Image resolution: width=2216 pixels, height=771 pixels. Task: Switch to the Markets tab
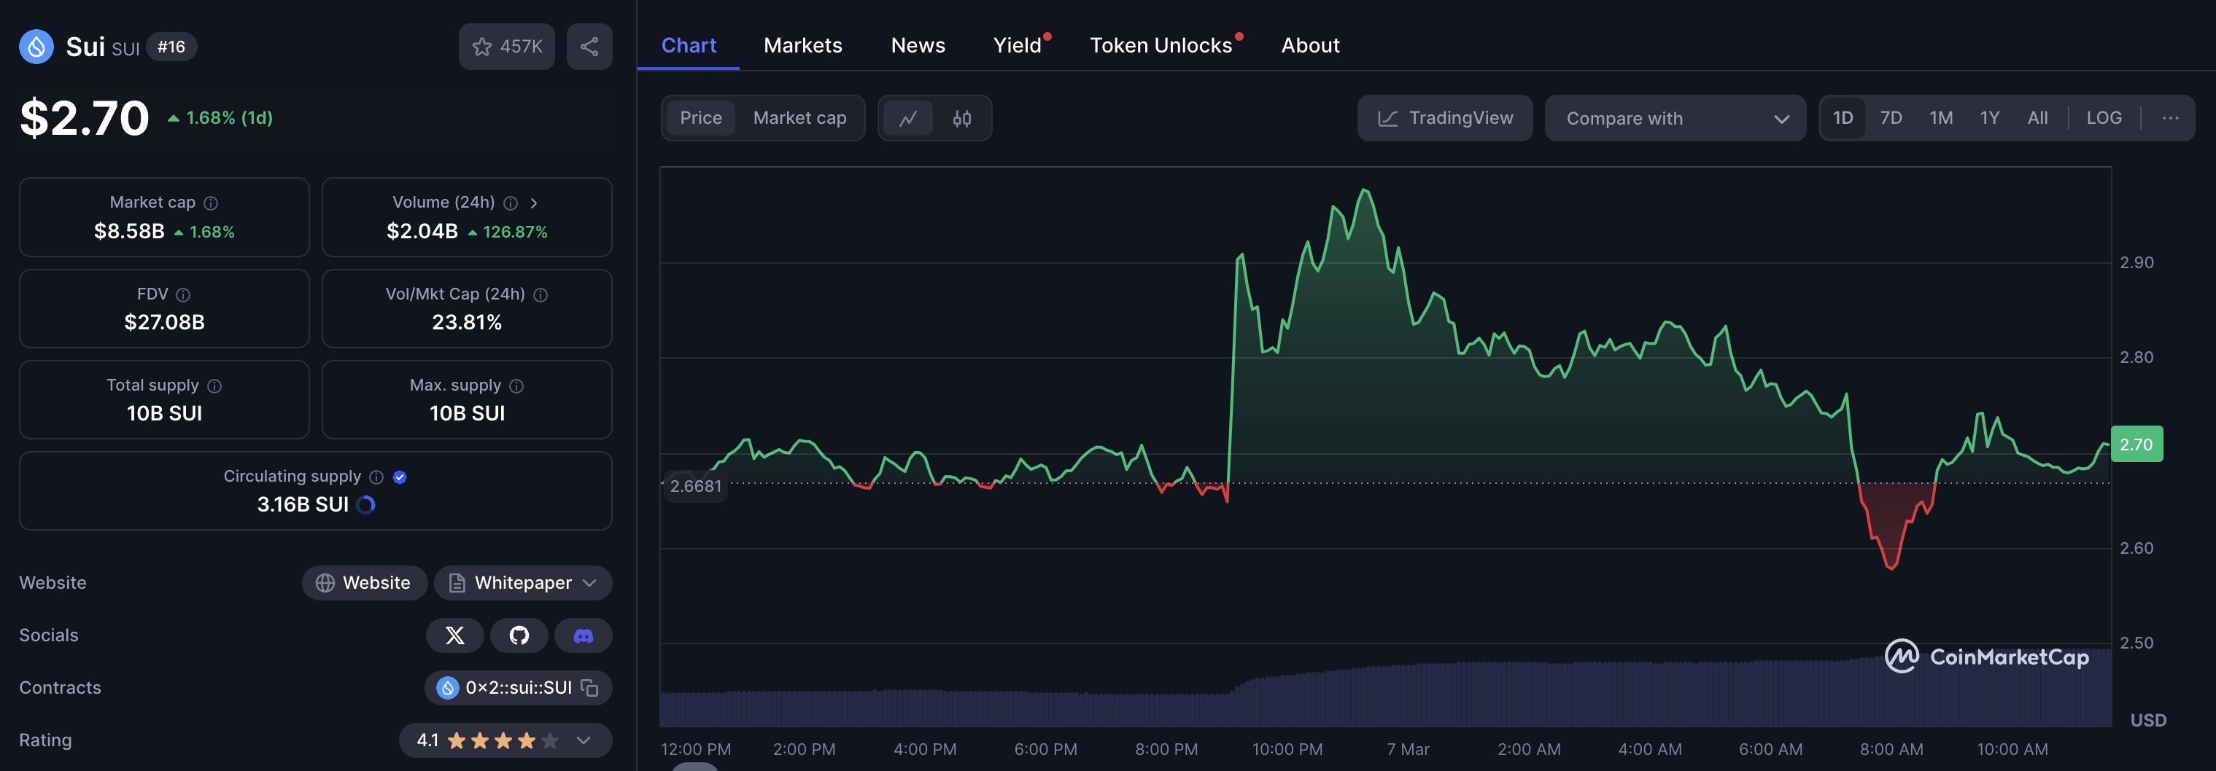[x=802, y=46]
